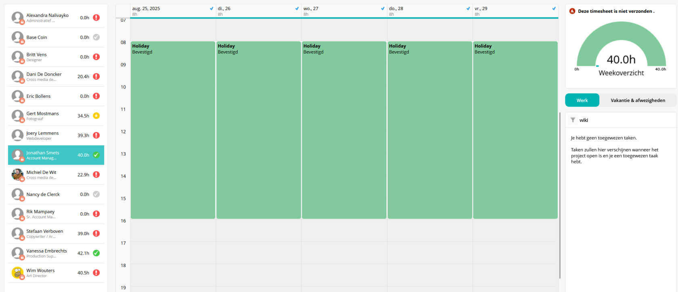This screenshot has width=678, height=292.
Task: Click Rik Mampaey's name in the list
Action: click(40, 211)
